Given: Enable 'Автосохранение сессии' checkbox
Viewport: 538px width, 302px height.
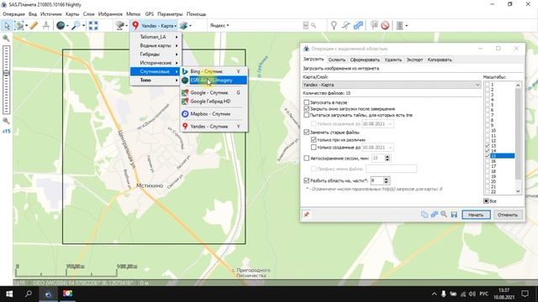Looking at the screenshot, I should coord(306,159).
